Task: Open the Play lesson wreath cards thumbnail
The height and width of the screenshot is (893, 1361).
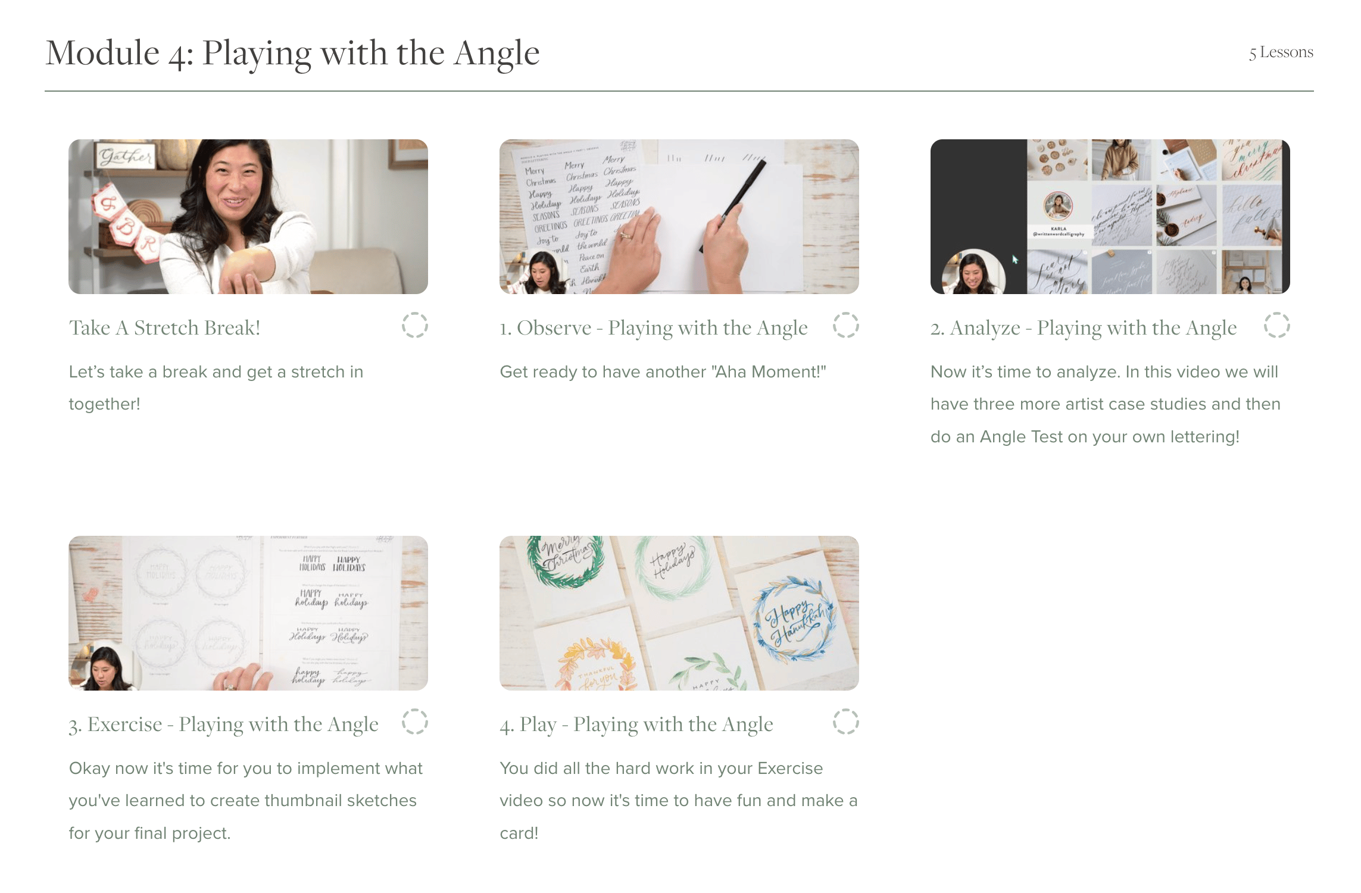Action: tap(679, 613)
